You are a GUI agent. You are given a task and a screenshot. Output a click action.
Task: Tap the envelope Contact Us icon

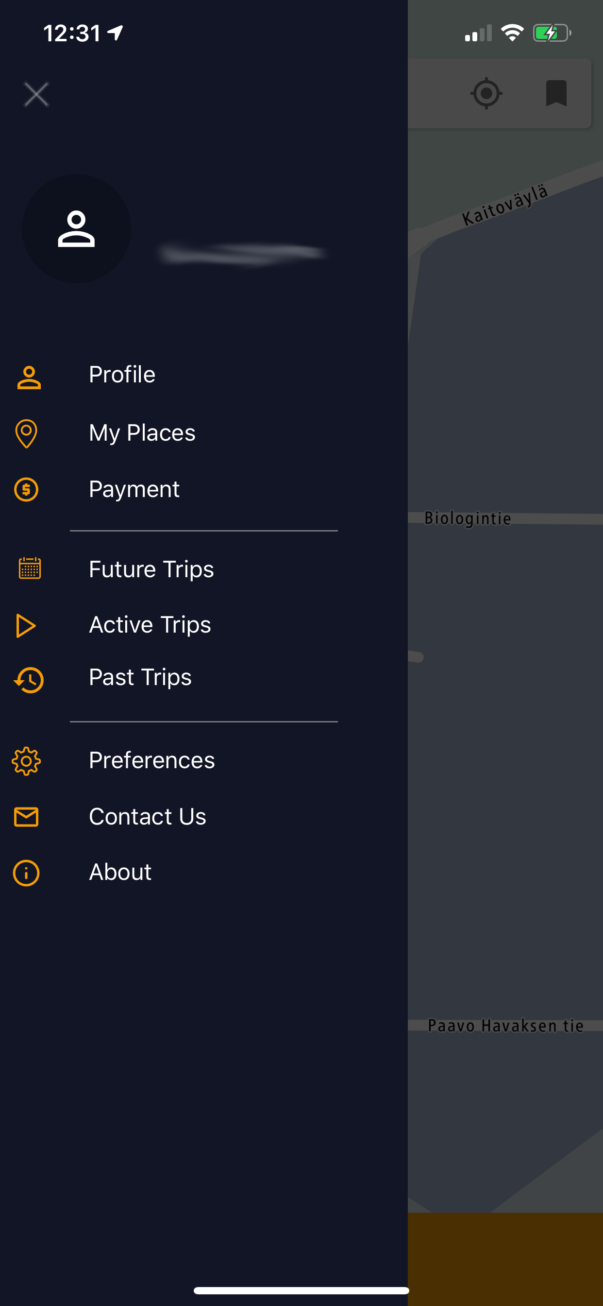(26, 817)
